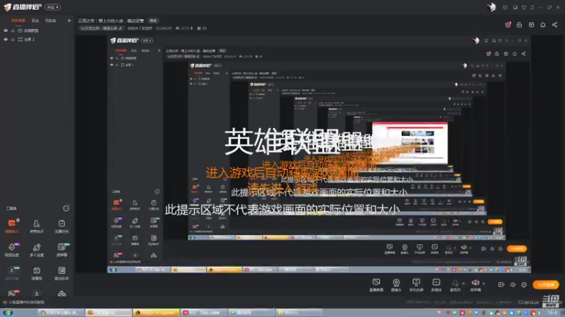The height and width of the screenshot is (317, 565).
Task: Open the 房管助手 person tool
Action: tap(37, 226)
